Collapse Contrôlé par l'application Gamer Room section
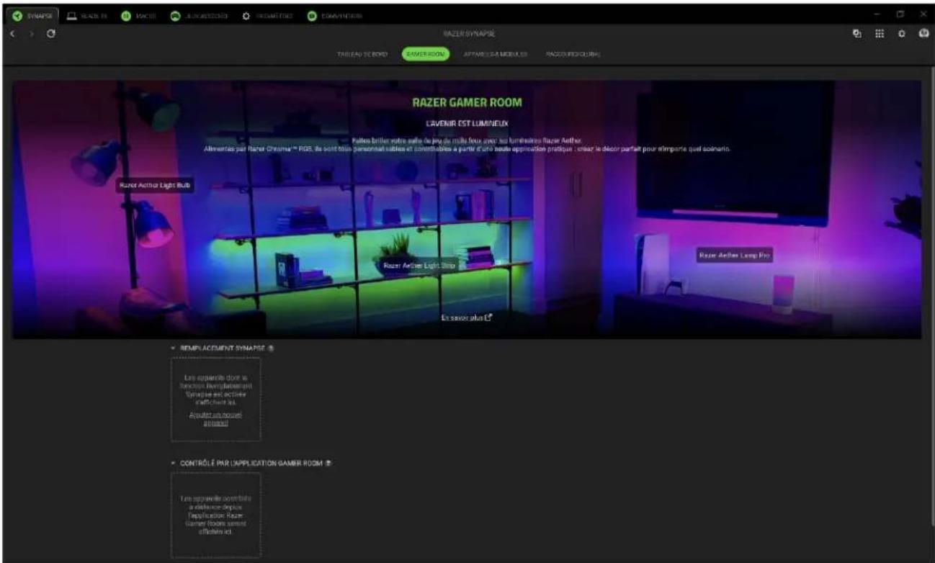This screenshot has width=935, height=563. pos(174,463)
